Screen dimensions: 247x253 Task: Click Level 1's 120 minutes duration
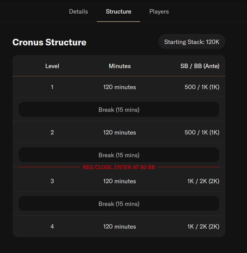(120, 87)
